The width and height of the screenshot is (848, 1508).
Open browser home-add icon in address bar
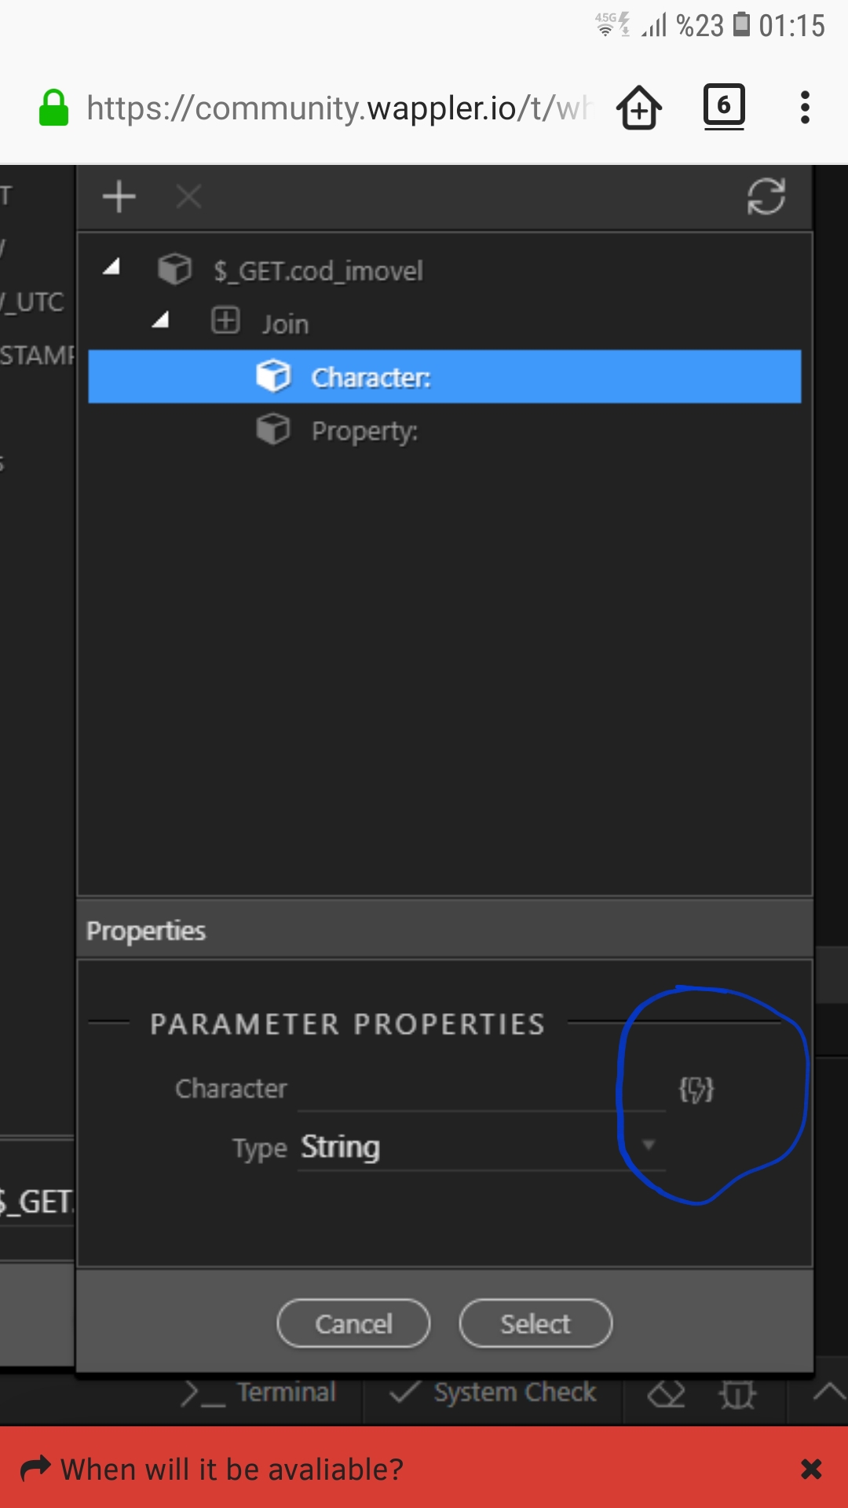(x=639, y=107)
